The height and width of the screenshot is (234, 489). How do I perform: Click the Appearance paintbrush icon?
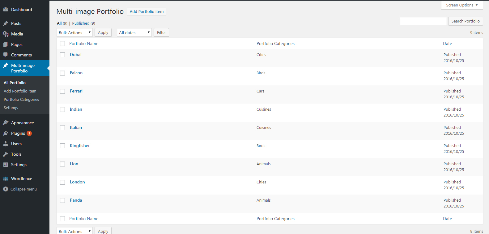[6, 123]
